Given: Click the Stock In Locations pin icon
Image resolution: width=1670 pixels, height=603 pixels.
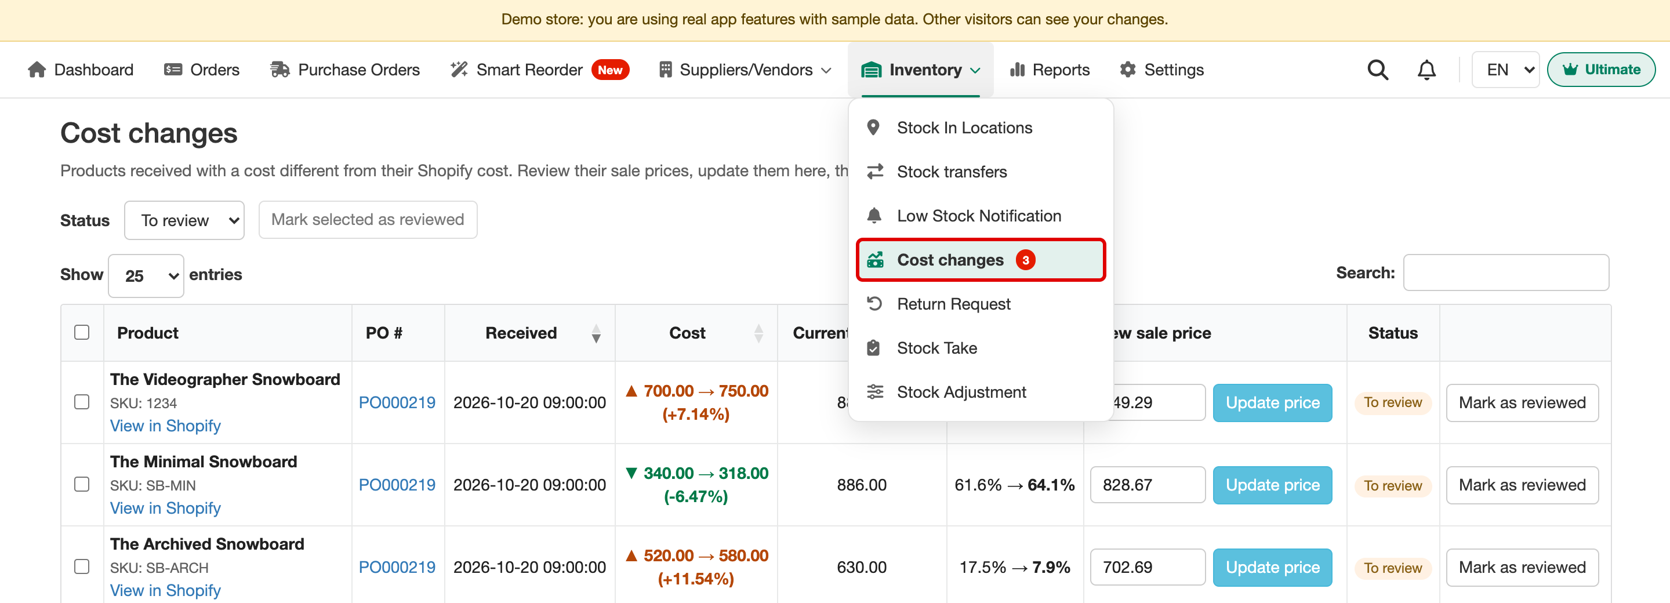Looking at the screenshot, I should click(x=873, y=128).
